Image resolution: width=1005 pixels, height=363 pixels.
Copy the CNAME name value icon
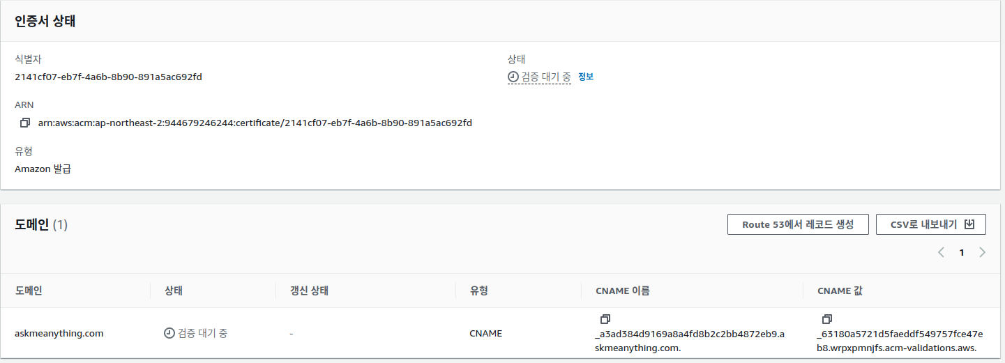click(605, 319)
